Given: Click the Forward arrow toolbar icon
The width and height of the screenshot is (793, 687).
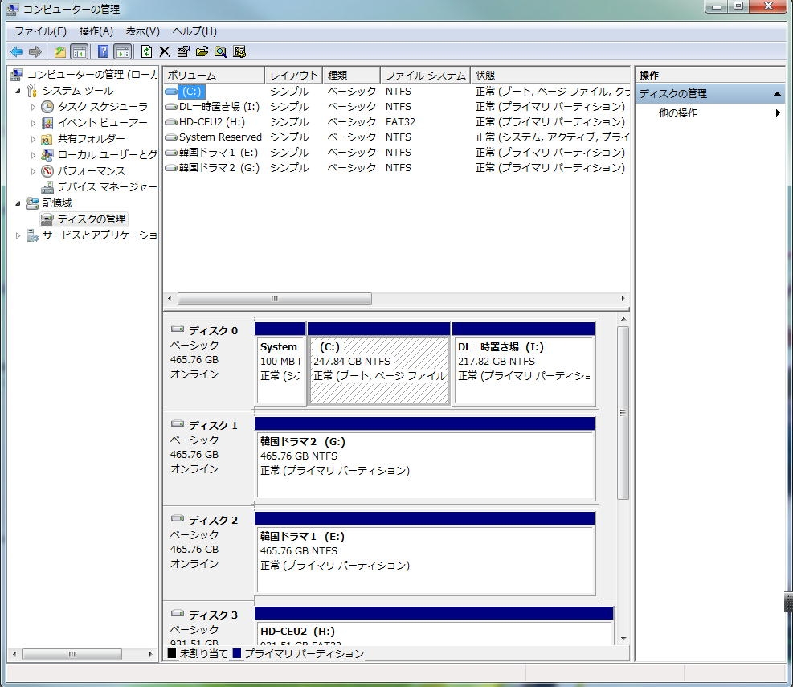Looking at the screenshot, I should pyautogui.click(x=35, y=51).
